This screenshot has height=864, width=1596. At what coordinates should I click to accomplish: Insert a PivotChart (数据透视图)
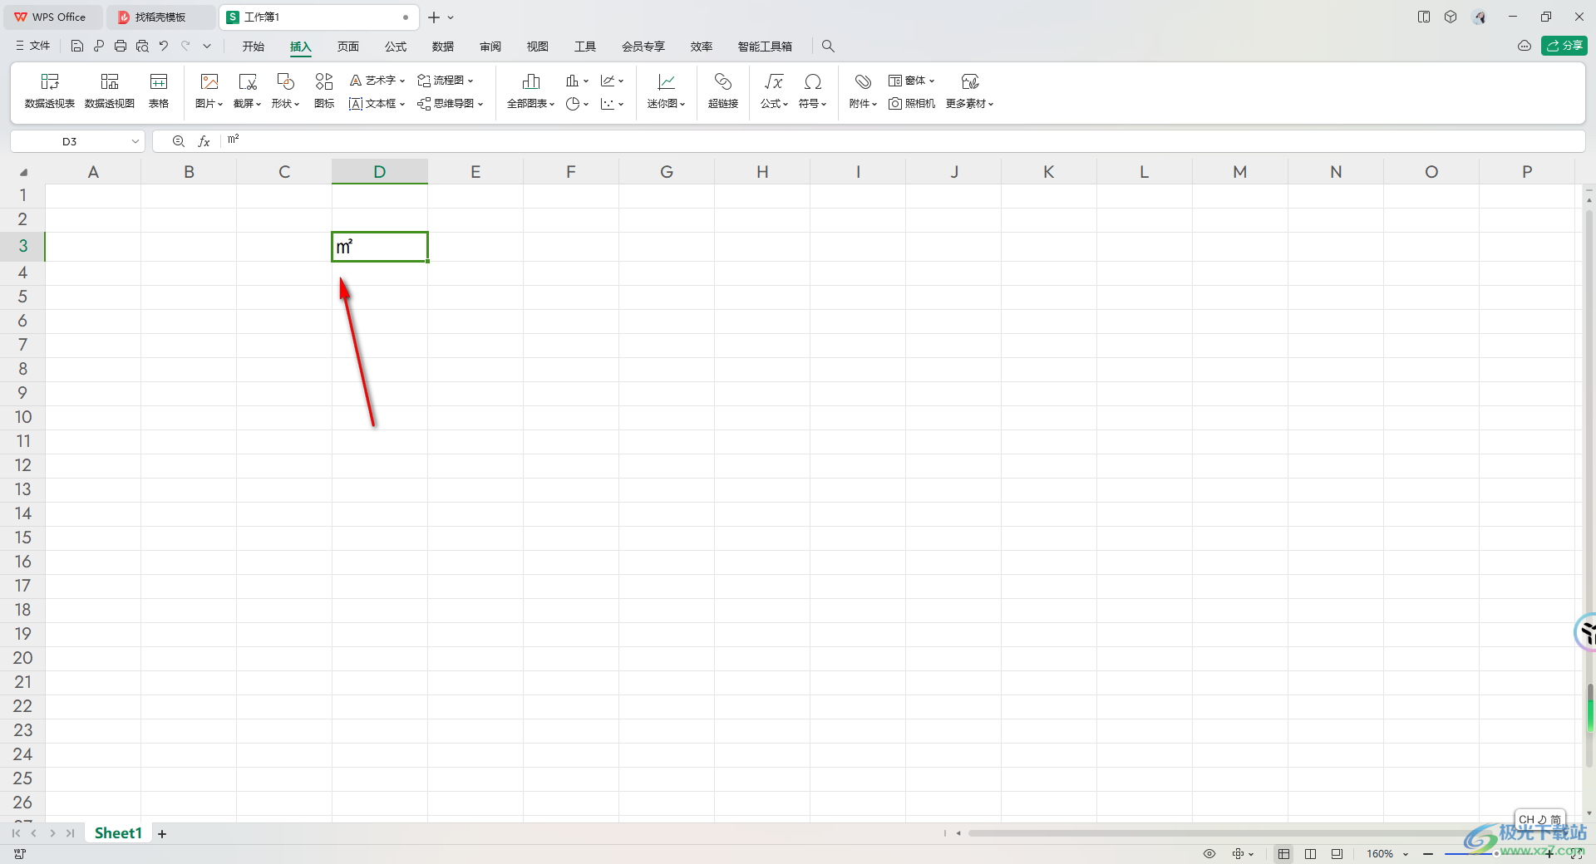click(110, 91)
